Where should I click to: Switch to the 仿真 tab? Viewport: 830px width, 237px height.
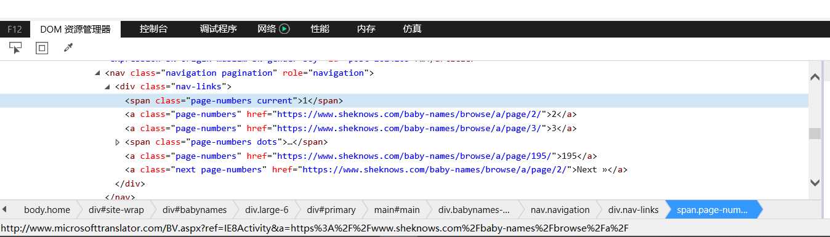point(413,29)
